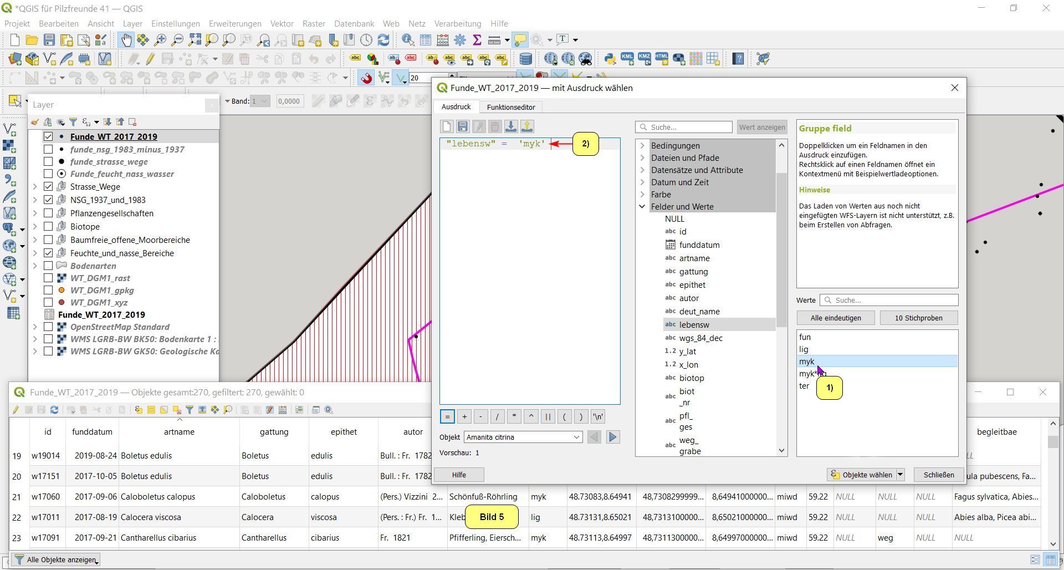Image resolution: width=1064 pixels, height=570 pixels.
Task: Click the Alle eindeutigen button
Action: pos(835,318)
